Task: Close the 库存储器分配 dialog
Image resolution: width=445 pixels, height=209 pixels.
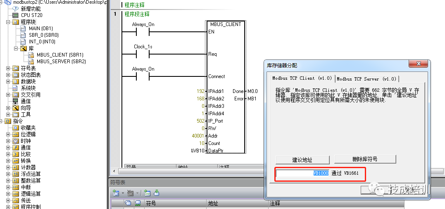Action: [418, 64]
